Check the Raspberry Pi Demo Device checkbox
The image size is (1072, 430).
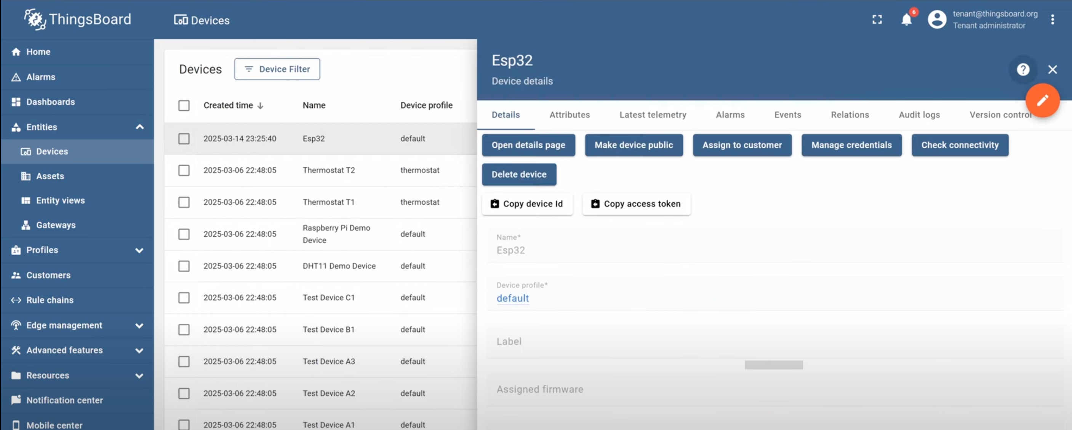coord(184,234)
